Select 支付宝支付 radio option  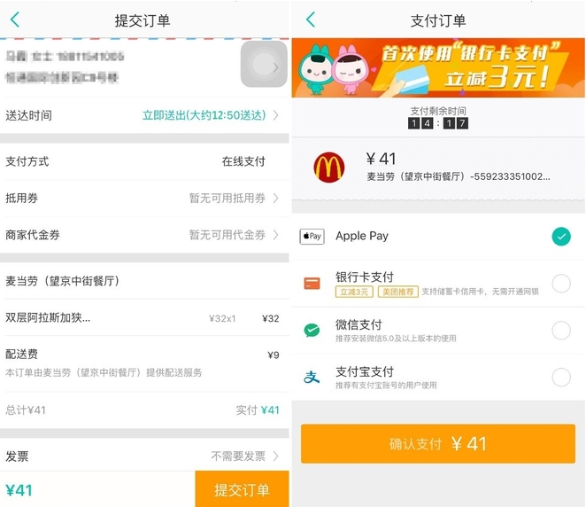561,377
